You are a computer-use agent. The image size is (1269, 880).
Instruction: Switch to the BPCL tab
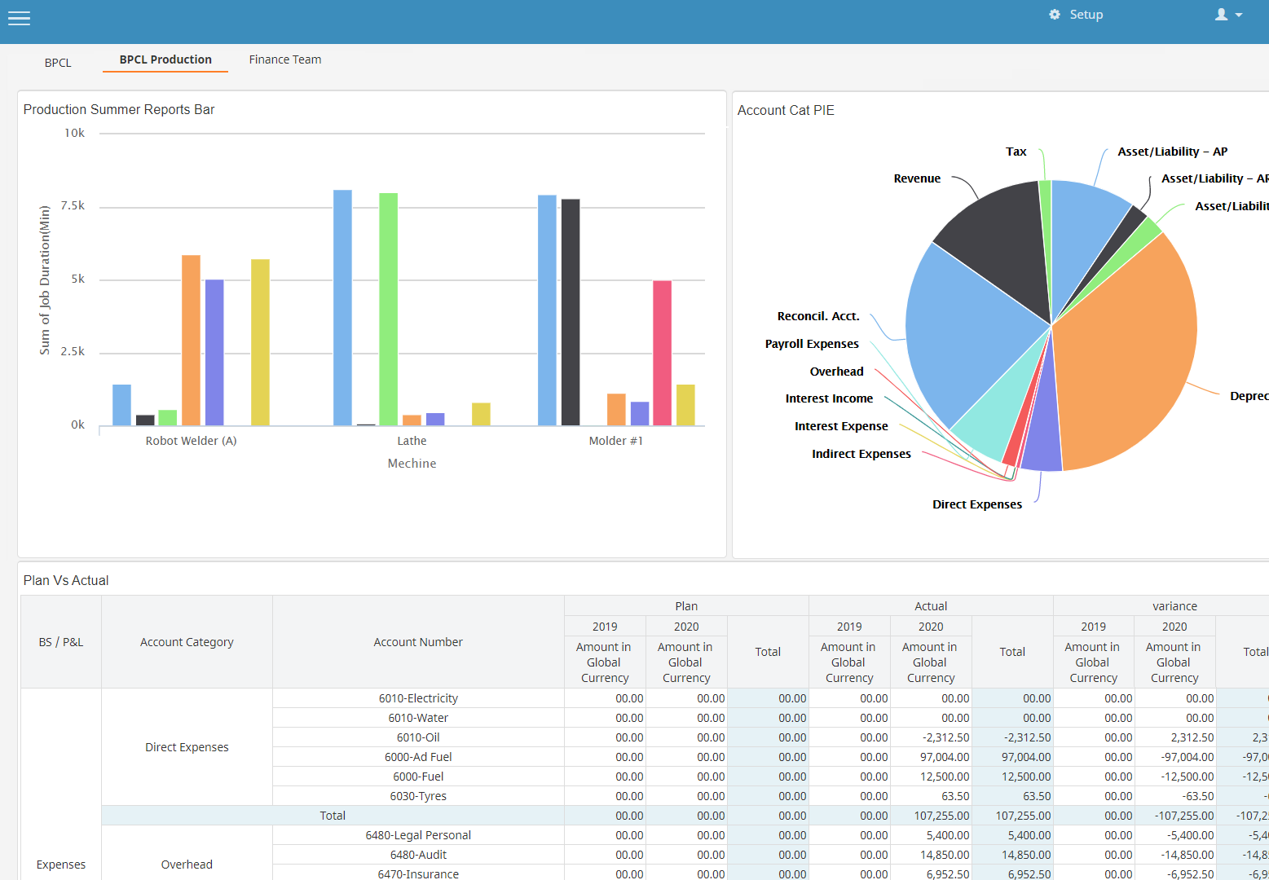point(58,63)
